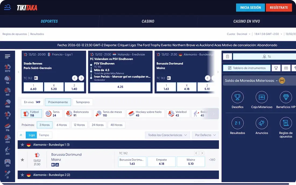Select the 6 Horas time filter

[x=62, y=125]
